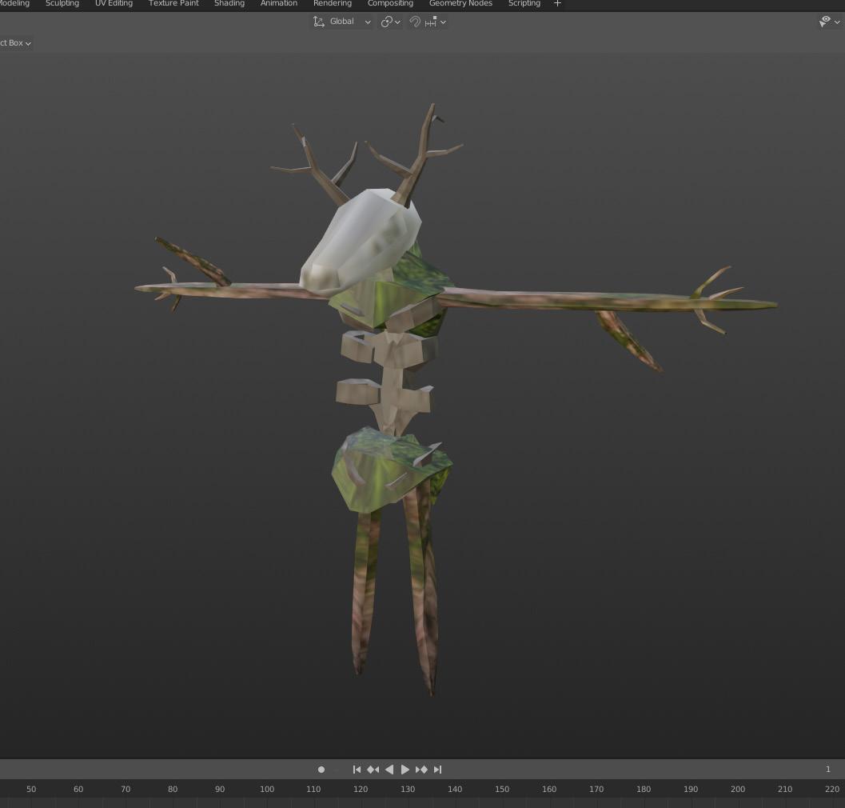Jump to the first frame of the animation
Viewport: 845px width, 808px height.
point(357,770)
